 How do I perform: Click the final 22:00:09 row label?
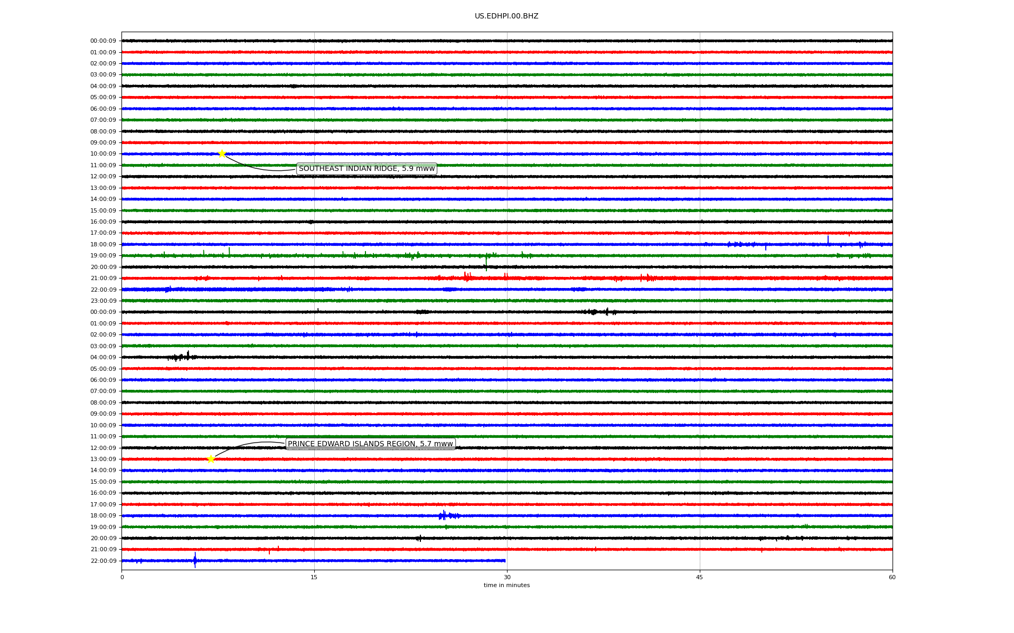[103, 561]
